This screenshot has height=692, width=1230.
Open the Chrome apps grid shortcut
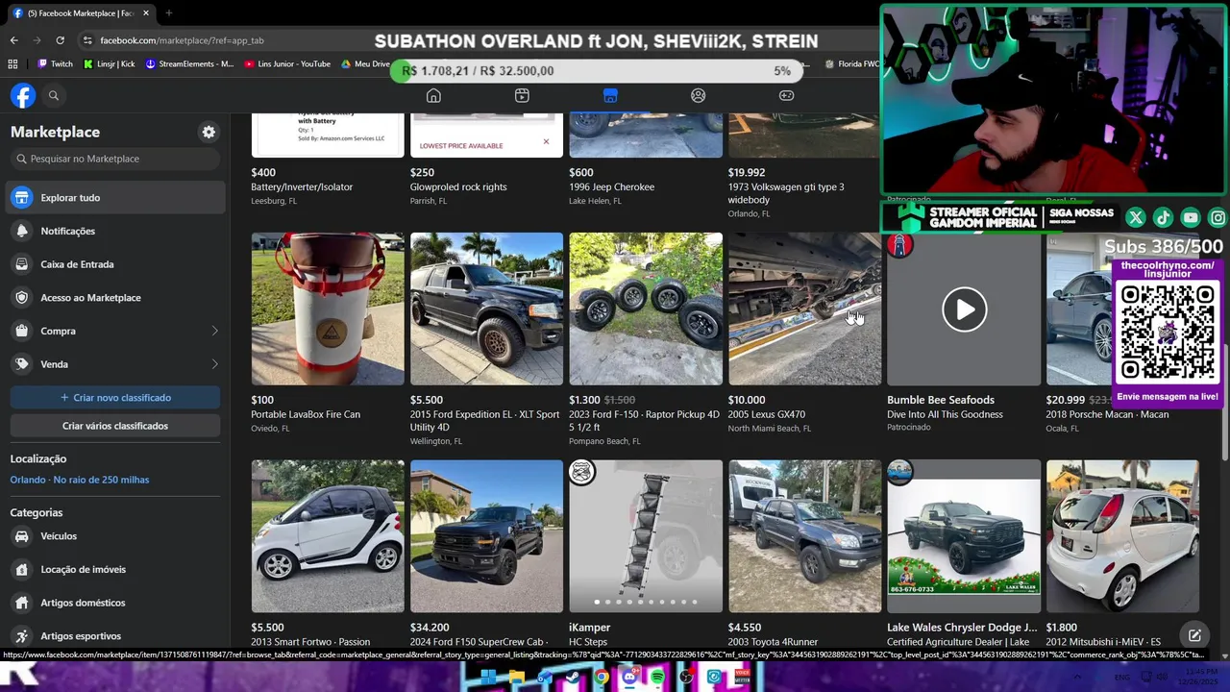click(x=12, y=64)
